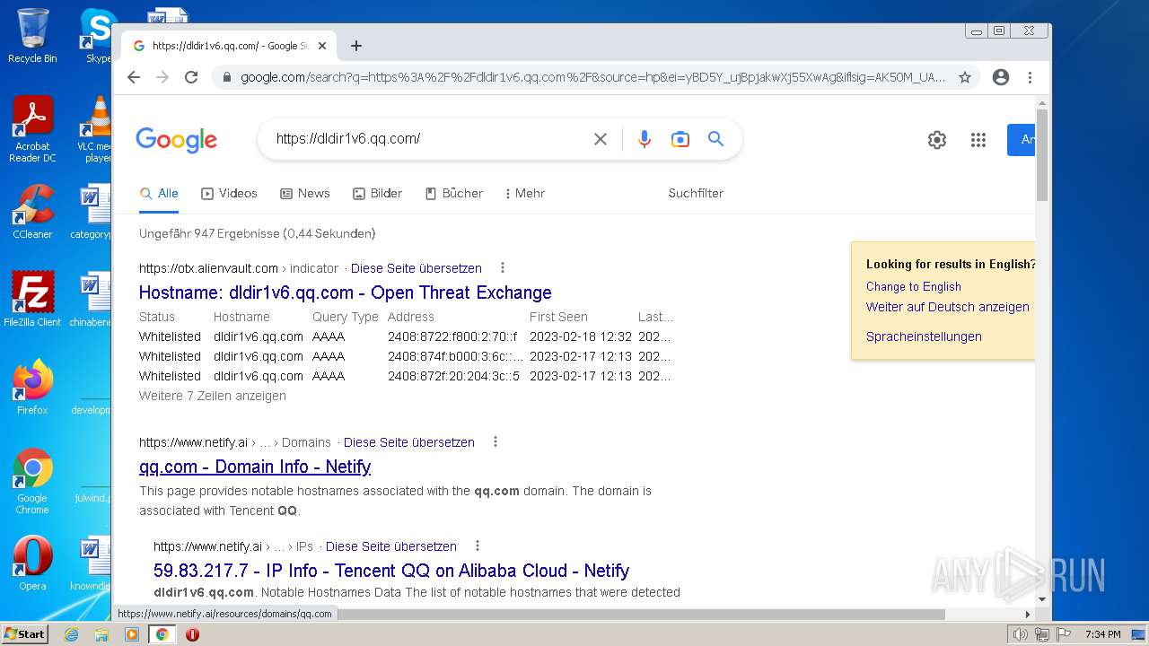Open qq.com - Domain Info - Netify

[x=255, y=467]
